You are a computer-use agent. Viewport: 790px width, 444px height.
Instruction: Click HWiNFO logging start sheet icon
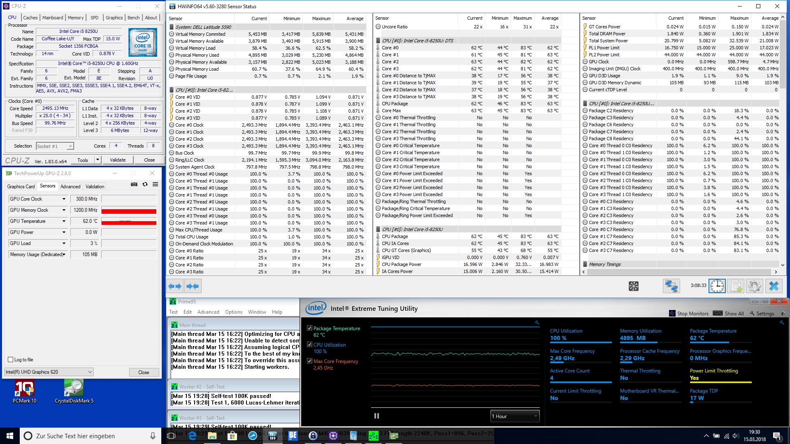click(736, 286)
